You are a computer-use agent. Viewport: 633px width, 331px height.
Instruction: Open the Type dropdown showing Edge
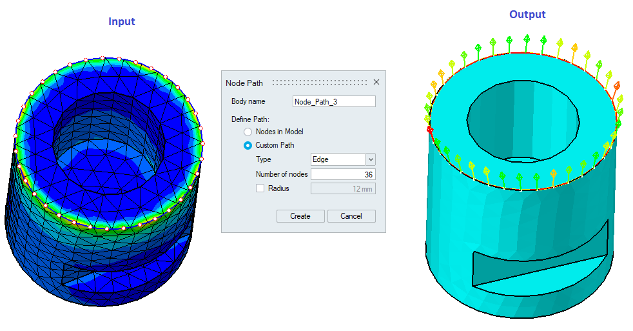point(370,159)
